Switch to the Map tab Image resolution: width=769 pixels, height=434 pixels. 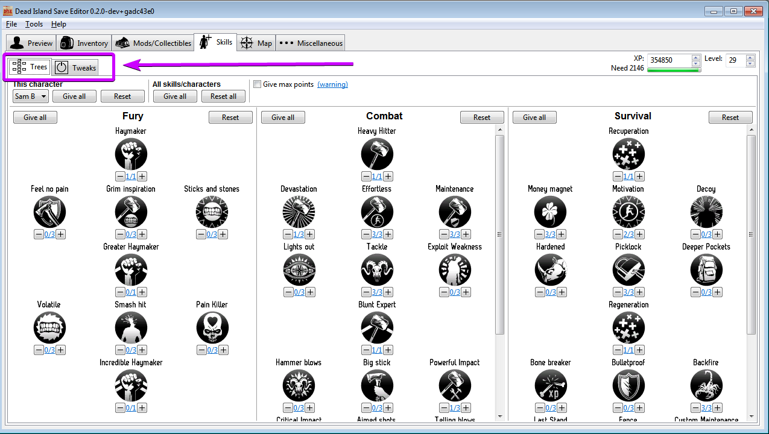click(x=256, y=43)
